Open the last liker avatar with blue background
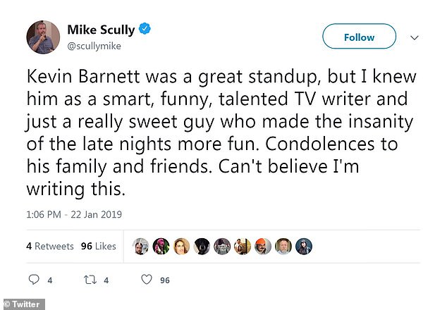 [304, 246]
